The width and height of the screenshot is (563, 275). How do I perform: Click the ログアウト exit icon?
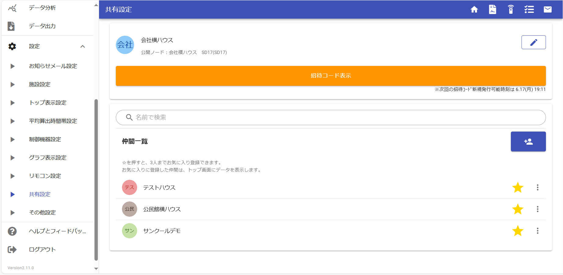tap(12, 250)
